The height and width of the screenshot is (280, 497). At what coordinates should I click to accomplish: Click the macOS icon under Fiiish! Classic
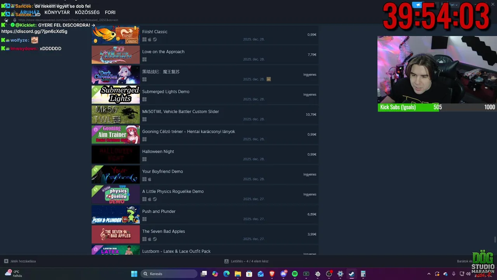pyautogui.click(x=149, y=39)
